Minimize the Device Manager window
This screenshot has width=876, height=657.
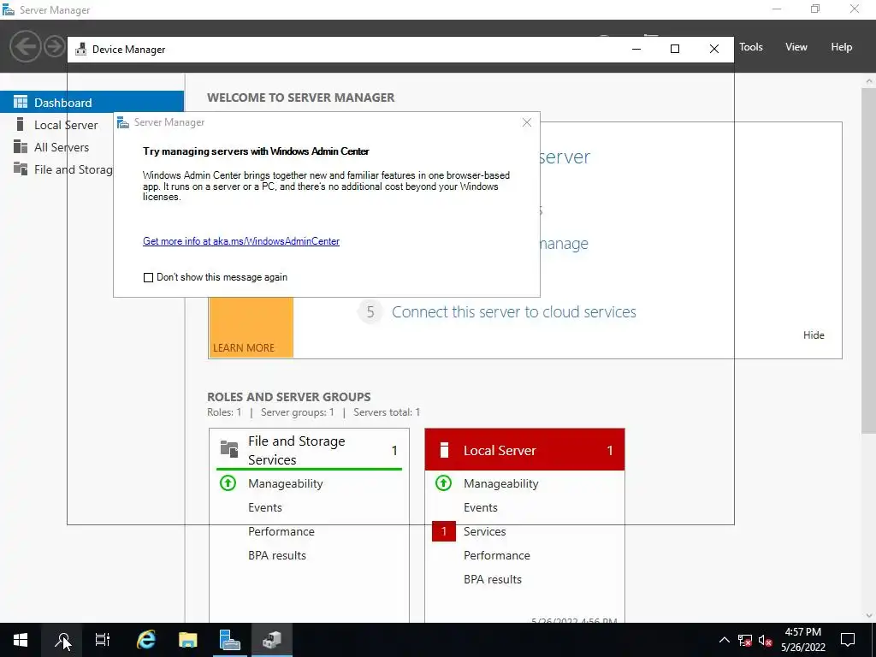tap(636, 49)
